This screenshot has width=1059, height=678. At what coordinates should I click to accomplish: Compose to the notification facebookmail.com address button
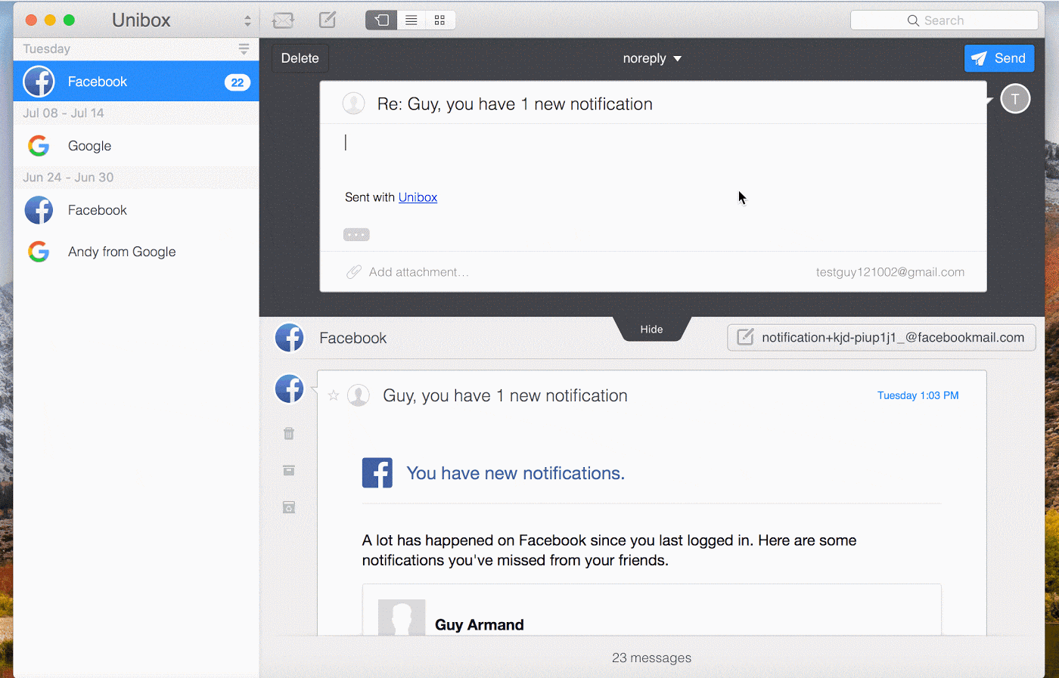[x=881, y=338]
